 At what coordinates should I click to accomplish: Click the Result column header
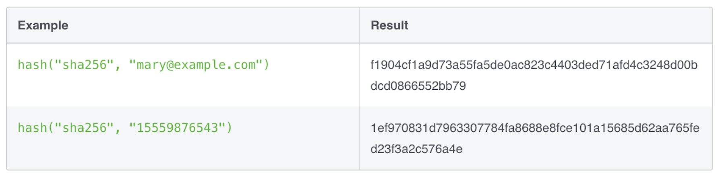tap(389, 25)
